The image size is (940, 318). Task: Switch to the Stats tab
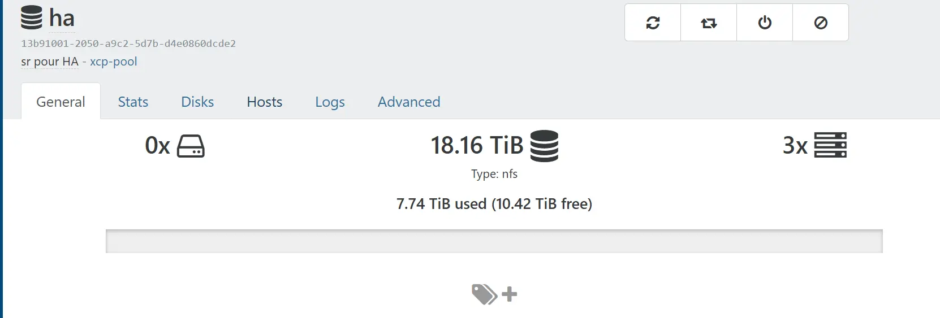click(133, 102)
